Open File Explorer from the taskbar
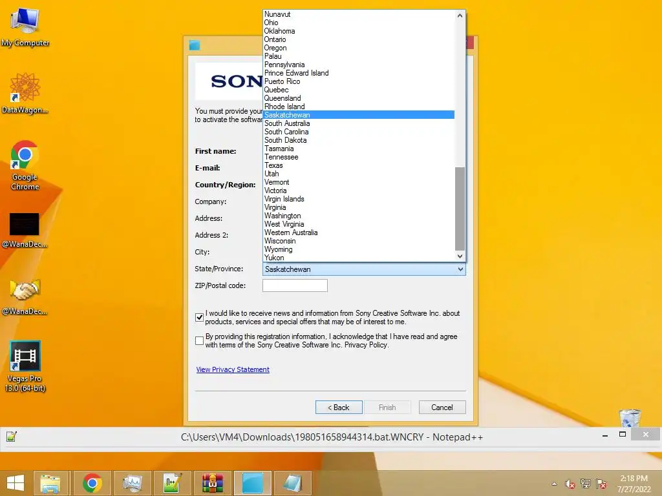The image size is (662, 496). (x=50, y=483)
